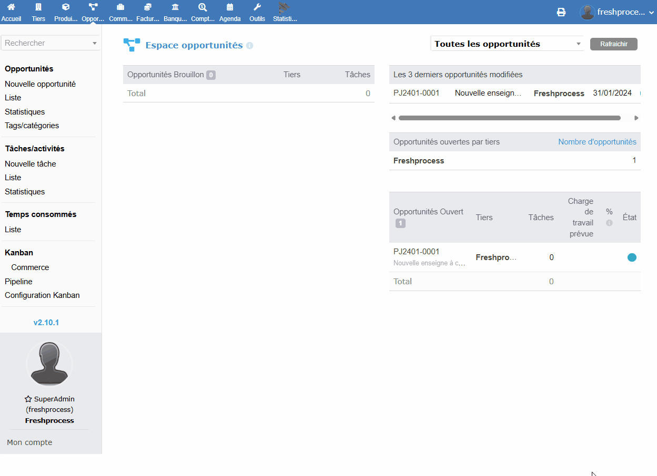Open the Agenda calendar icon

(230, 7)
